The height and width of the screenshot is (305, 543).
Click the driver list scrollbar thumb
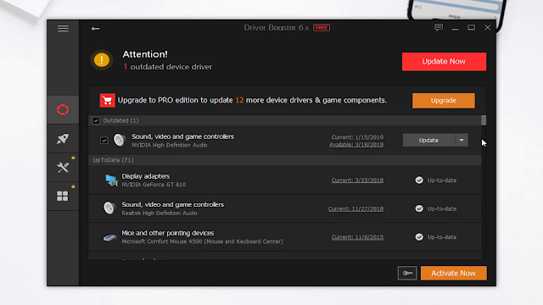click(x=484, y=120)
